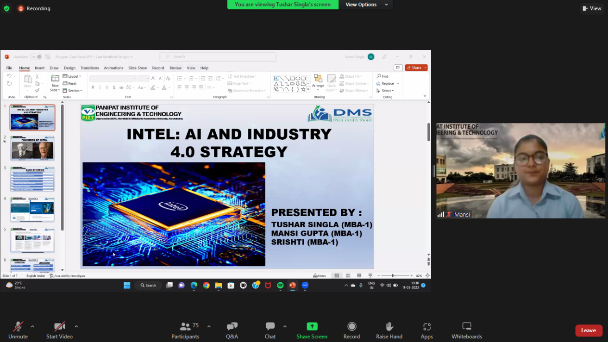Toggle the AutoSave switch in PowerPoint
The width and height of the screenshot is (608, 342).
36,57
